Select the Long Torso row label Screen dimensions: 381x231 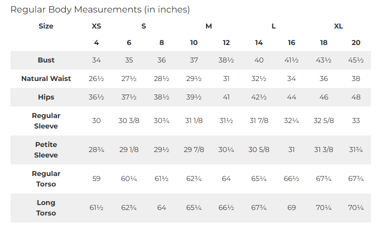tap(46, 208)
